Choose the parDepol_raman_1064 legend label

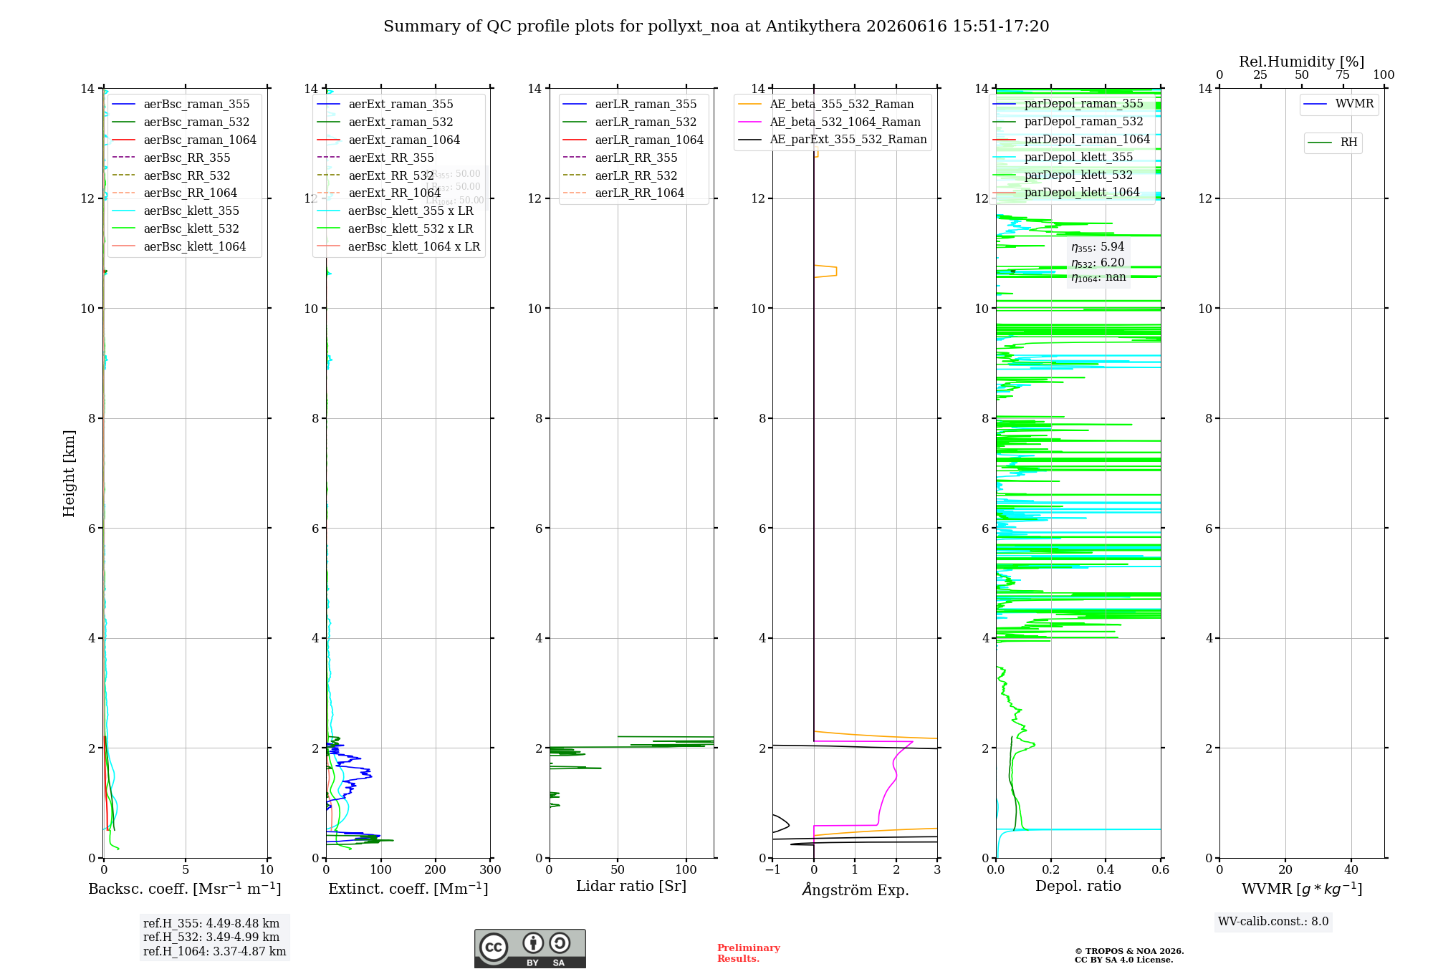[x=1087, y=140]
